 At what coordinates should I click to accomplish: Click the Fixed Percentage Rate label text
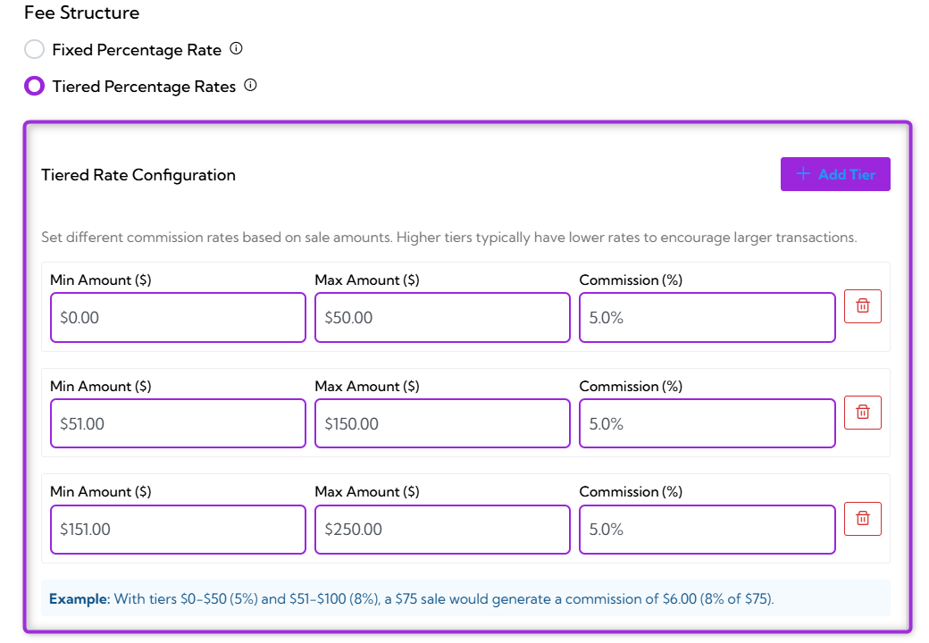pos(137,50)
